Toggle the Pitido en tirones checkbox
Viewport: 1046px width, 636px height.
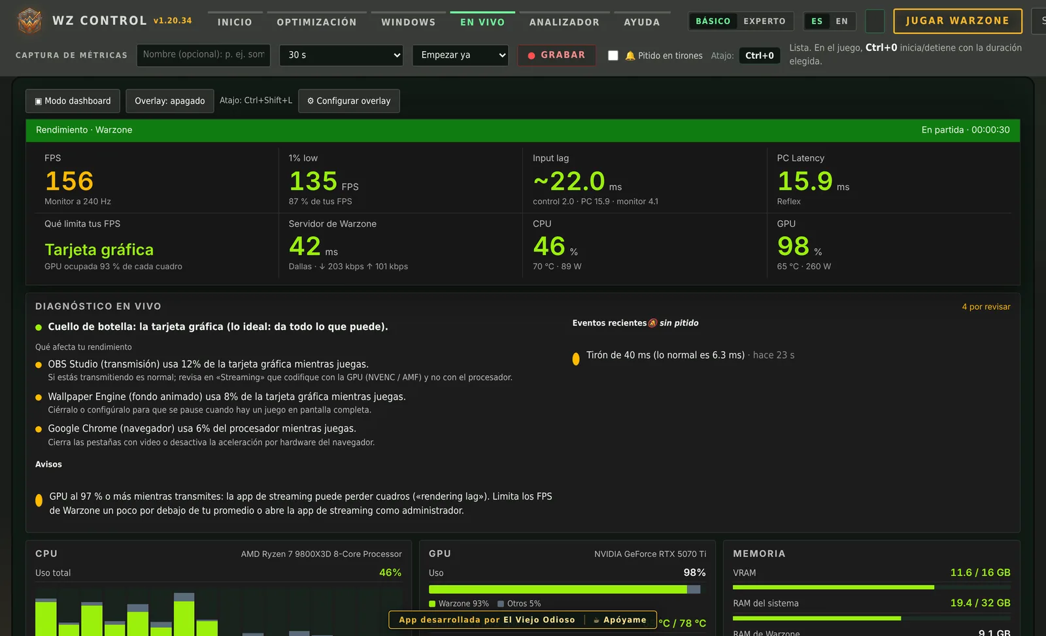click(613, 56)
